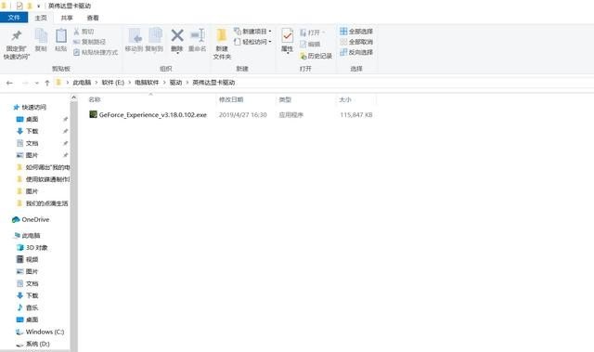Click 软件 (E:) in the address breadcrumb
This screenshot has width=594, height=352.
point(113,83)
